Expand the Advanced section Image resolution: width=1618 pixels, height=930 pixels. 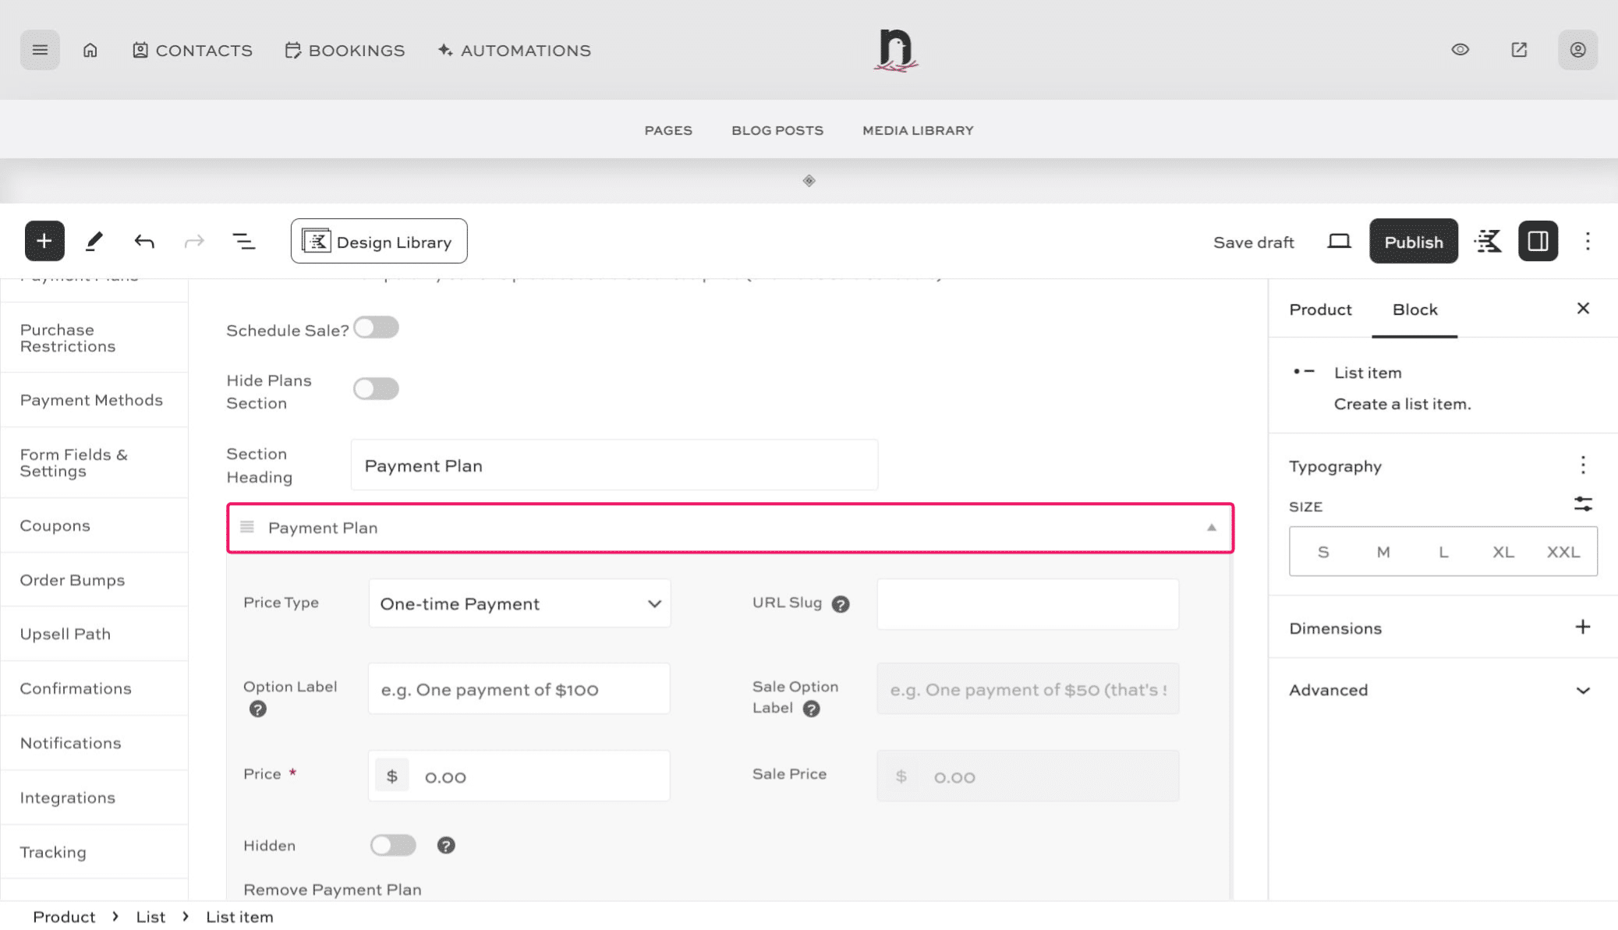point(1583,690)
